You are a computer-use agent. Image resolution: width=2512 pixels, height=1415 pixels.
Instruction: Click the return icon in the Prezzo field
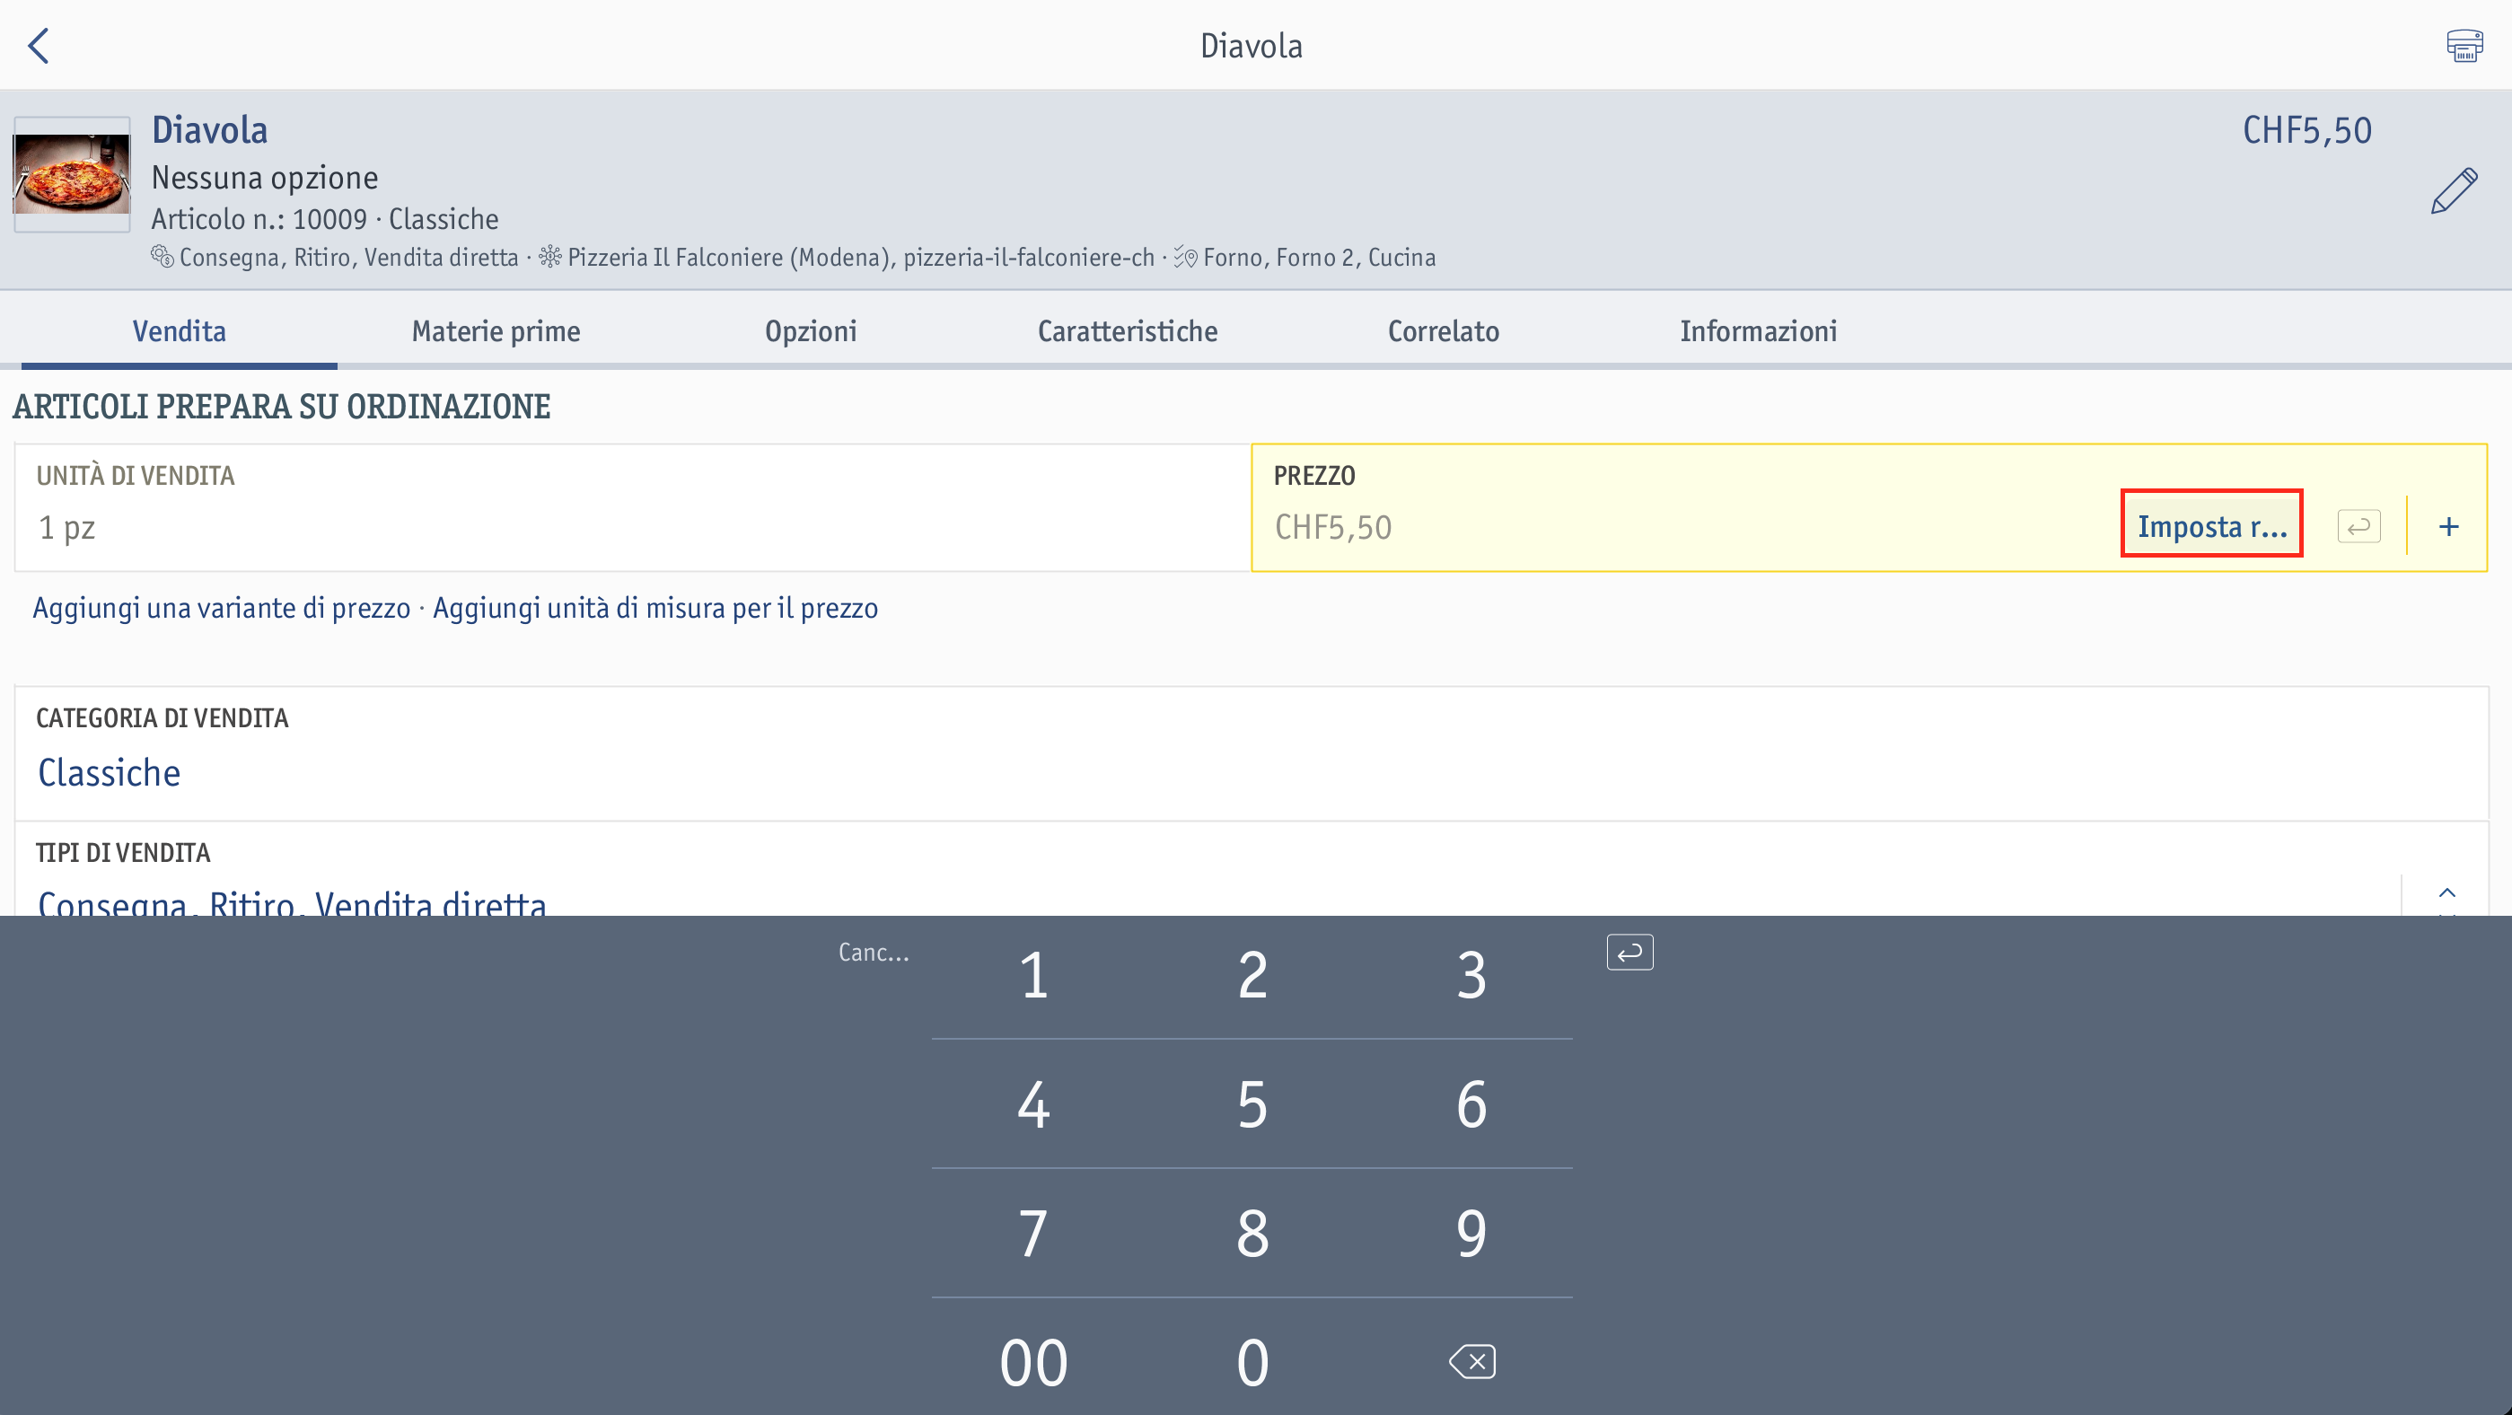(x=2358, y=527)
